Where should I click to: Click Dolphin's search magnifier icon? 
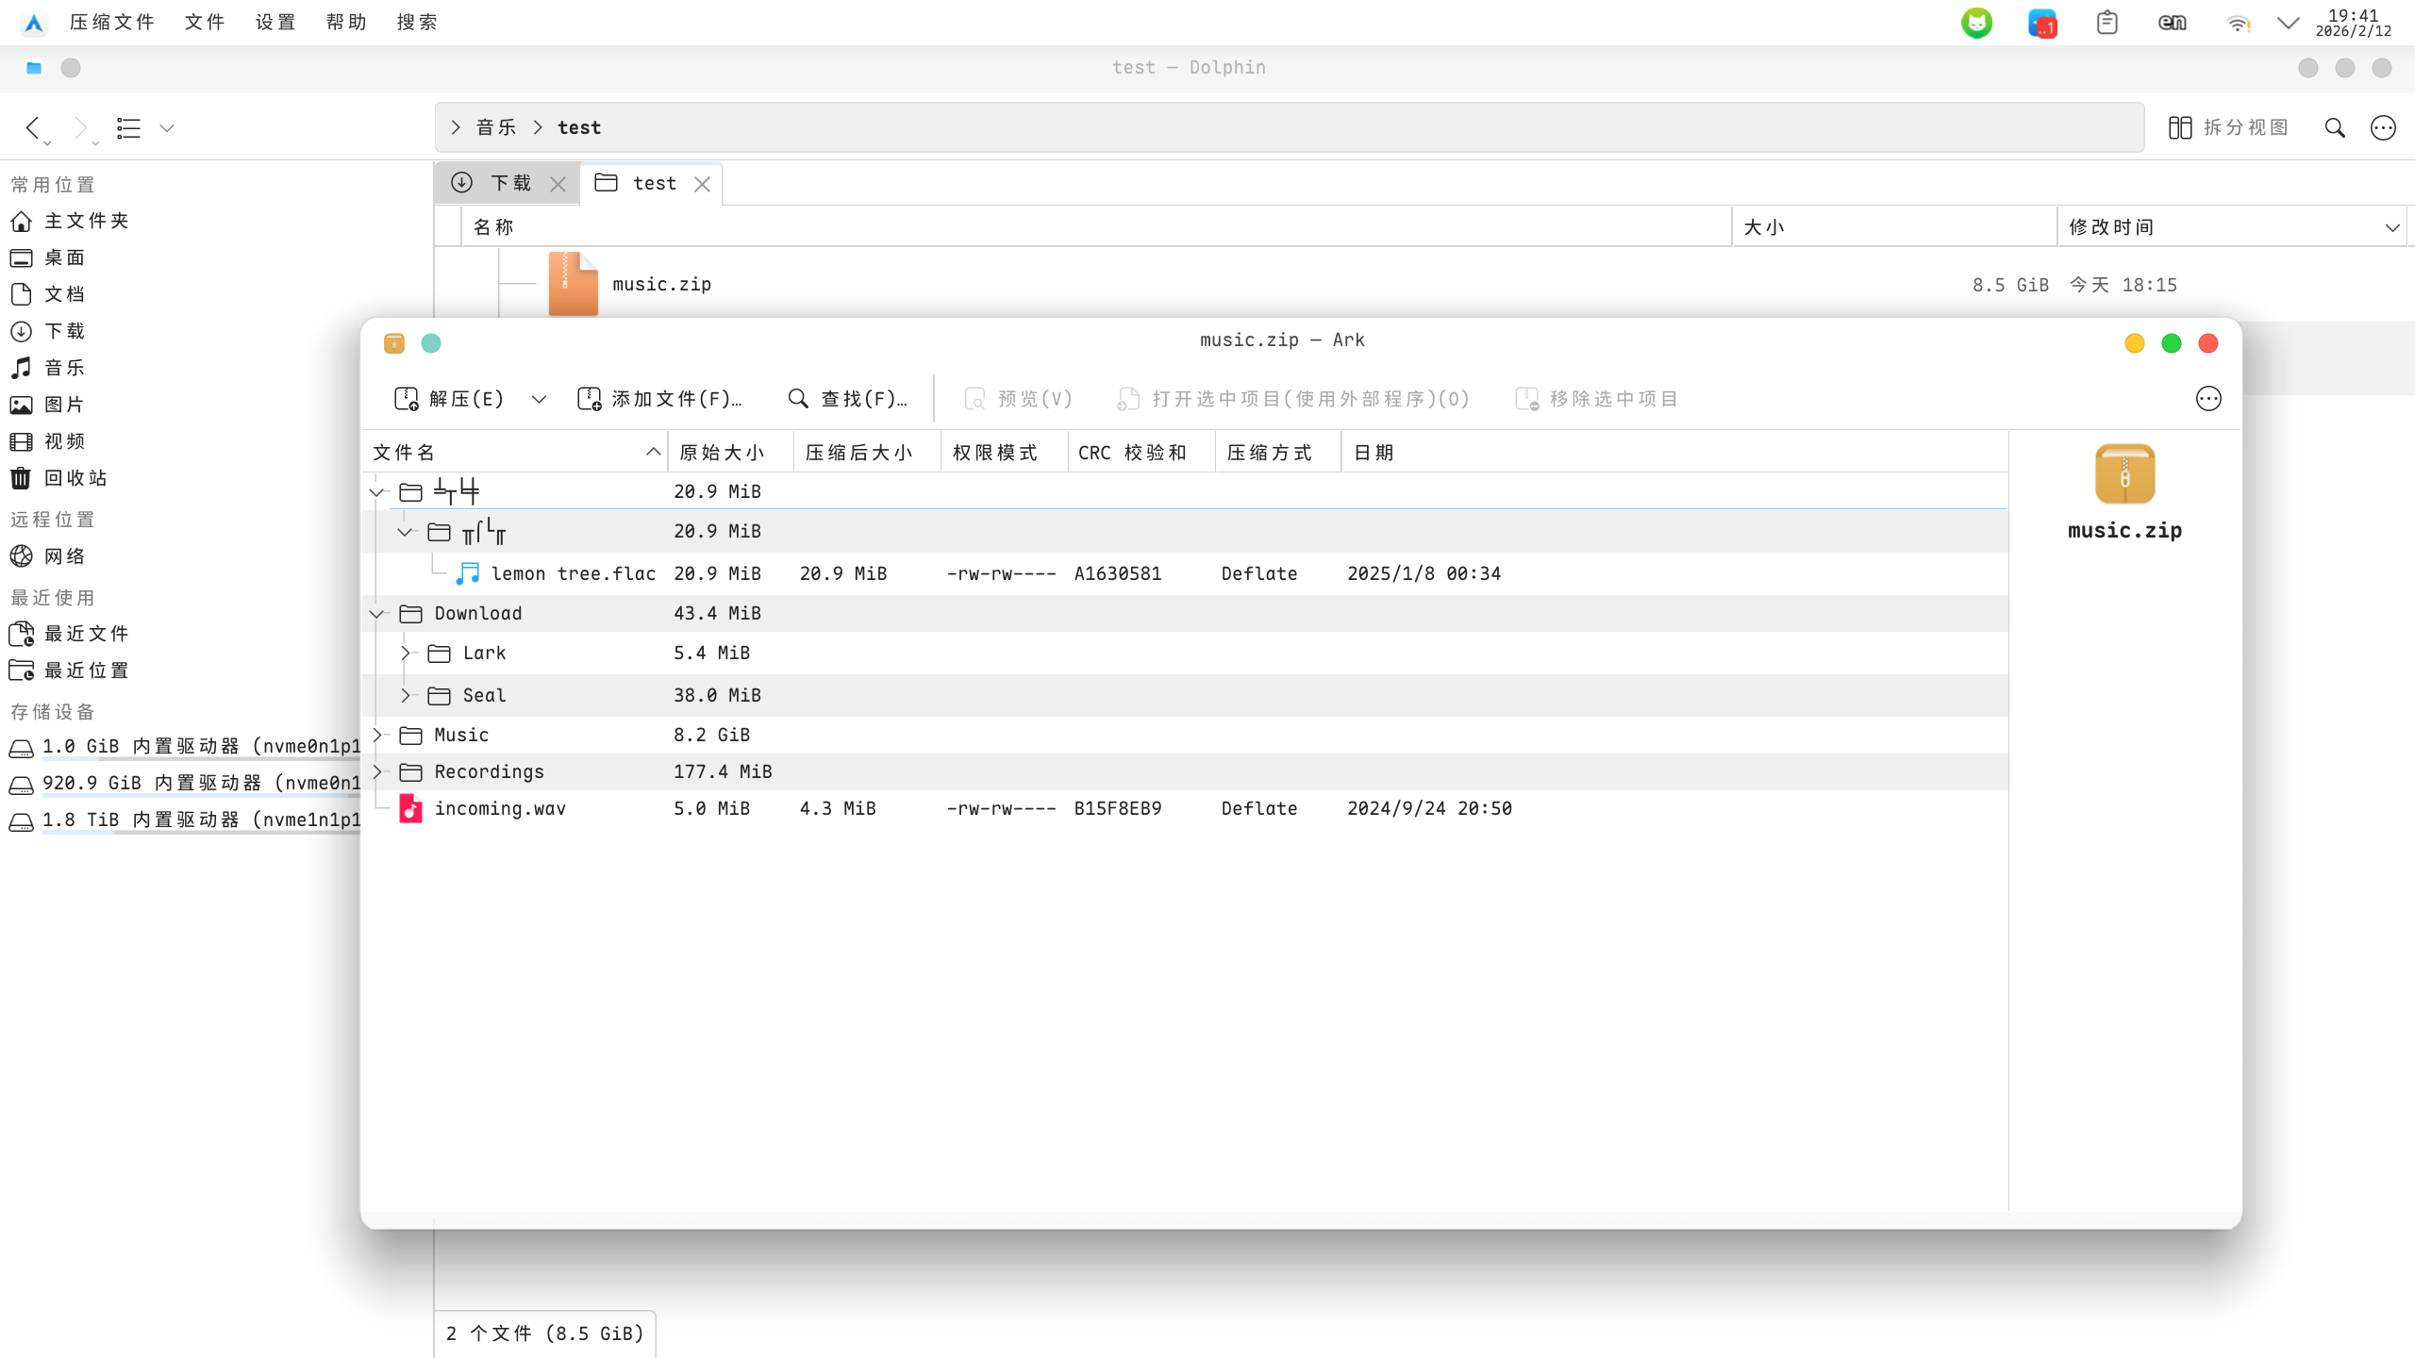tap(2335, 127)
